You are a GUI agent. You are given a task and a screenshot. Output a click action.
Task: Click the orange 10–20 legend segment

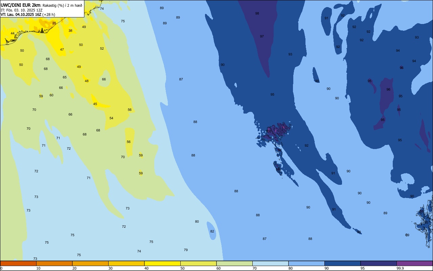click(54, 263)
